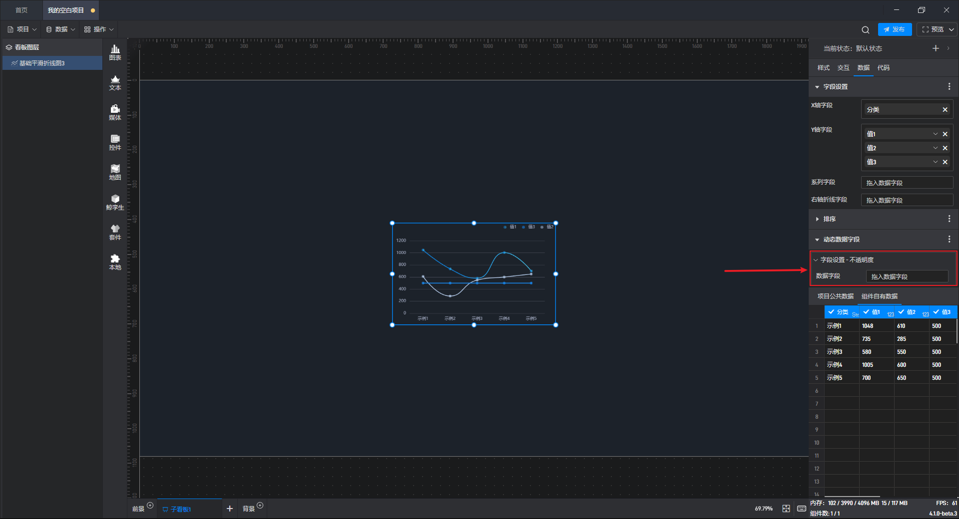The height and width of the screenshot is (519, 959).
Task: Toggle the 值3 column checkbox
Action: 936,312
